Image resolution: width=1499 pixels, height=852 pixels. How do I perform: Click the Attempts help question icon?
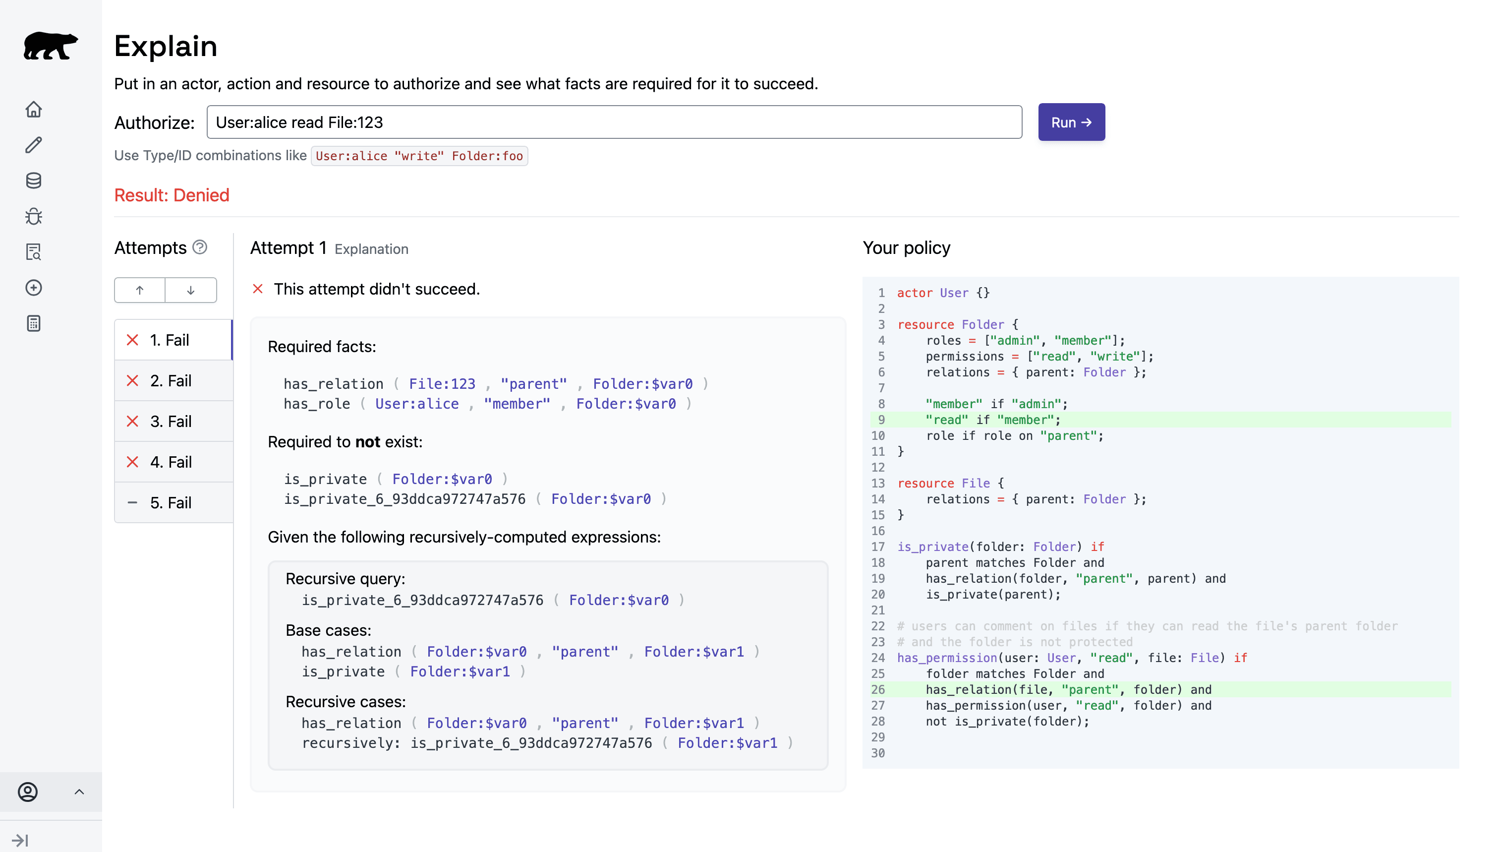pos(200,247)
